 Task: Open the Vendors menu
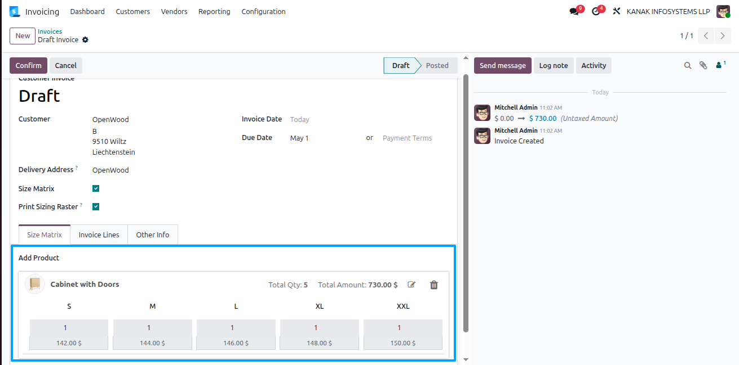click(x=174, y=11)
